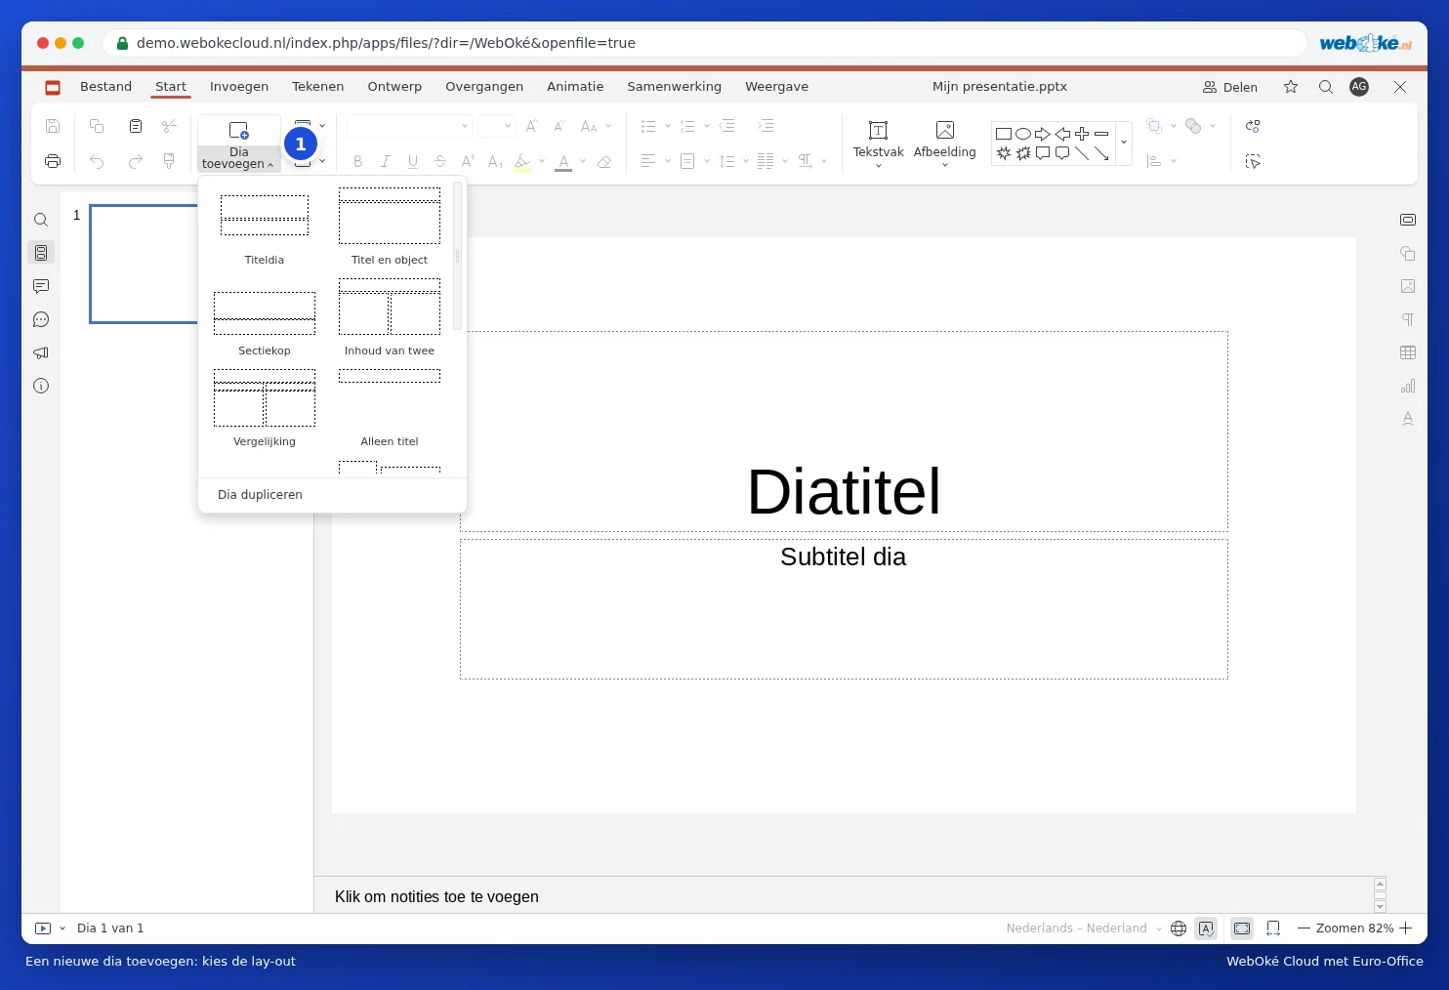Click the highlight color icon

pyautogui.click(x=522, y=161)
